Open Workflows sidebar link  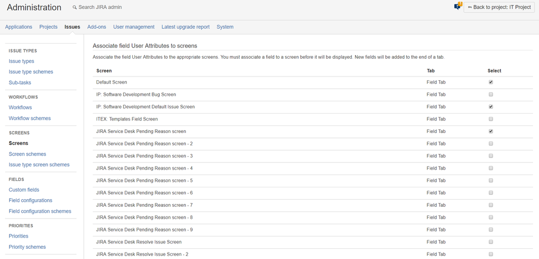click(21, 107)
